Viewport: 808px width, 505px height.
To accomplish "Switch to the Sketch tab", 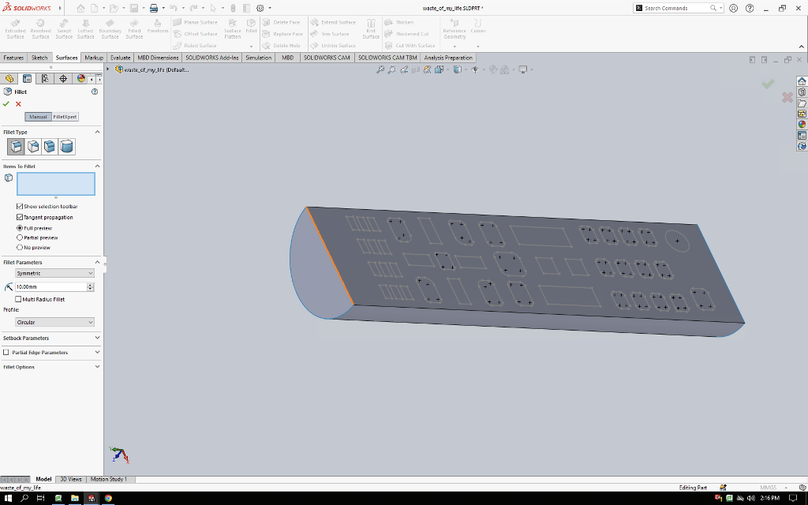I will (39, 58).
